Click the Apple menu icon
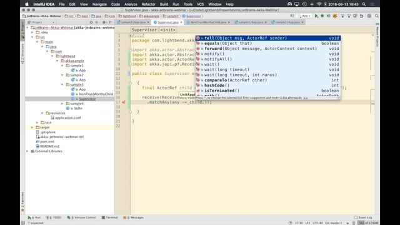Image resolution: width=400 pixels, height=225 pixels. (x=27, y=4)
